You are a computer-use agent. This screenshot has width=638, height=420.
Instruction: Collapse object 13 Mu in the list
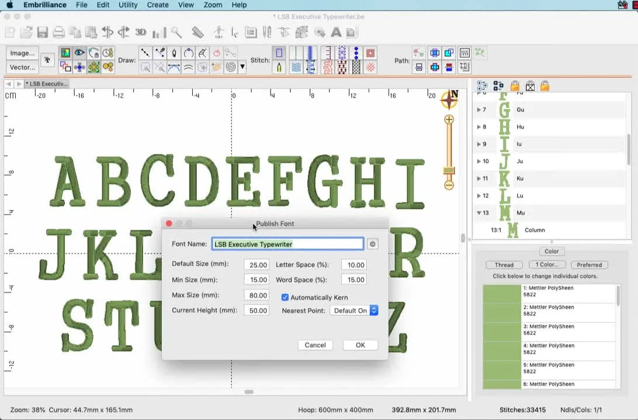click(479, 212)
